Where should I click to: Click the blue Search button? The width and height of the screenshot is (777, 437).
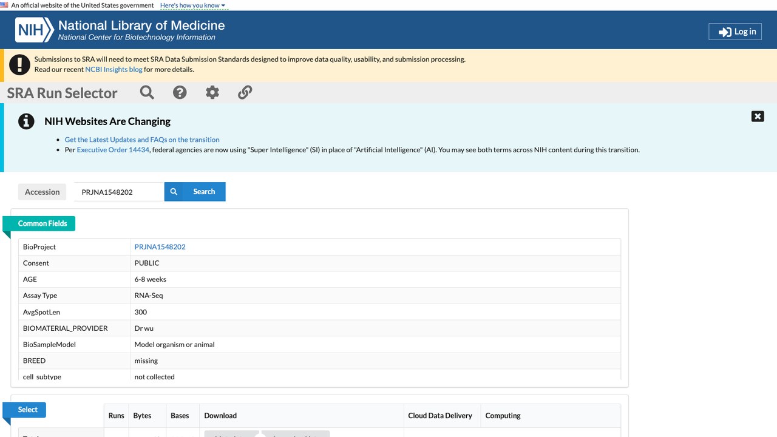195,192
